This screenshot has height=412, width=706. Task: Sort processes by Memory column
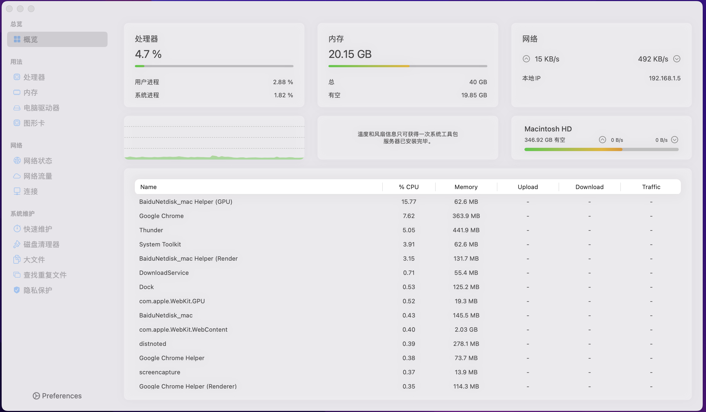(466, 187)
